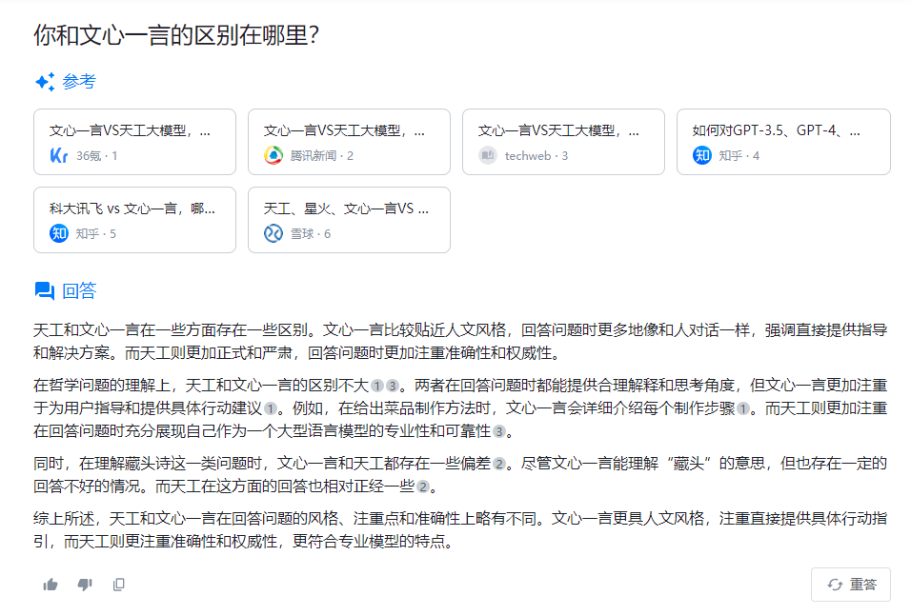Click citation 1 after 每个制作步骤

coord(743,408)
